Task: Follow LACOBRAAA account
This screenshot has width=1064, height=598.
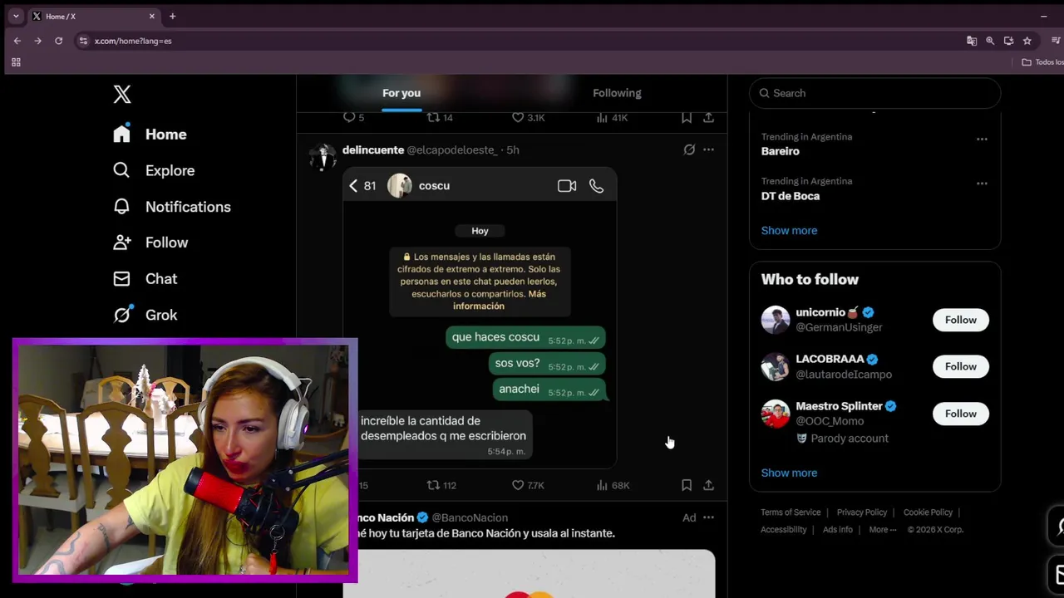Action: tap(960, 366)
